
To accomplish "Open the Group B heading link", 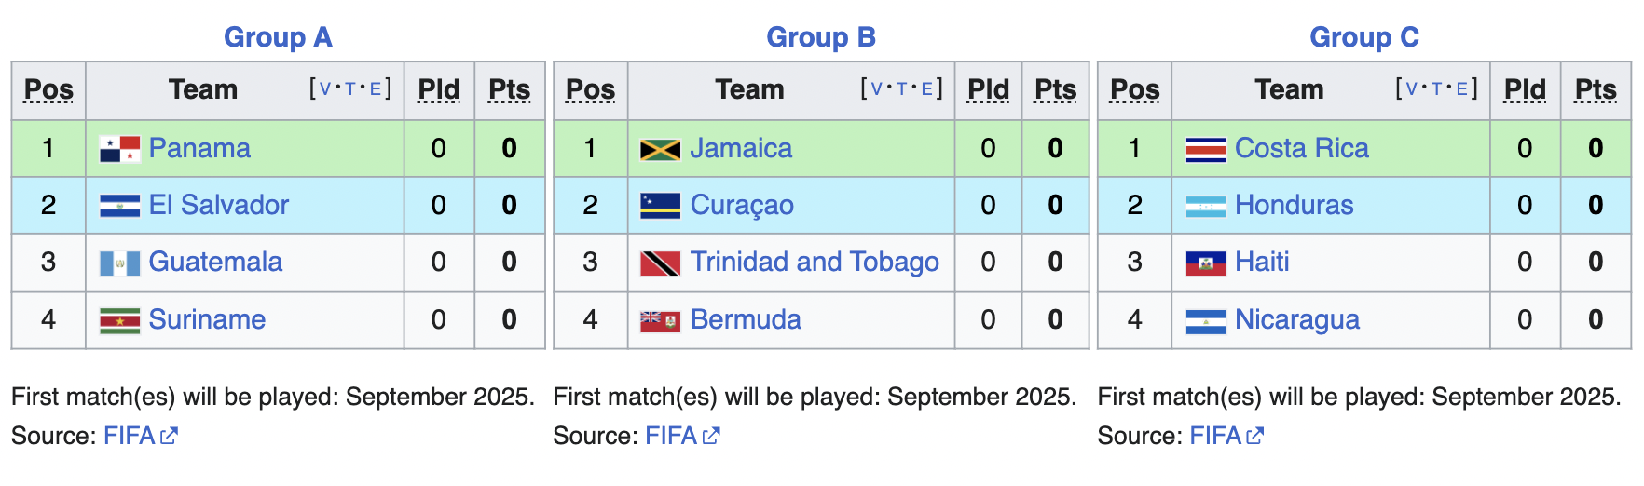I will (x=820, y=37).
